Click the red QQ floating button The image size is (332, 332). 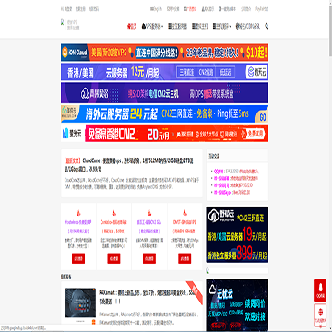coord(320,290)
